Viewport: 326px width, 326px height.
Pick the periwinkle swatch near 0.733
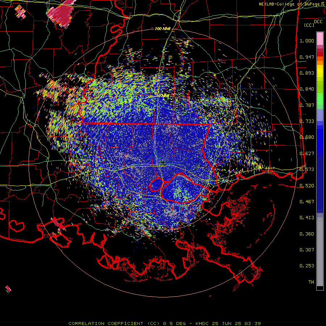point(320,115)
